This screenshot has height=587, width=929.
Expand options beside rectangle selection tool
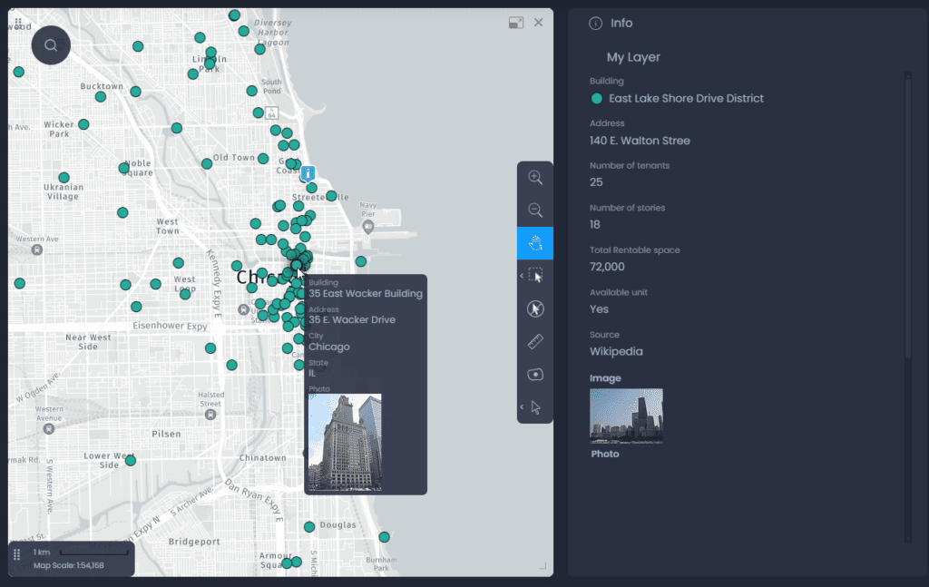(x=522, y=276)
